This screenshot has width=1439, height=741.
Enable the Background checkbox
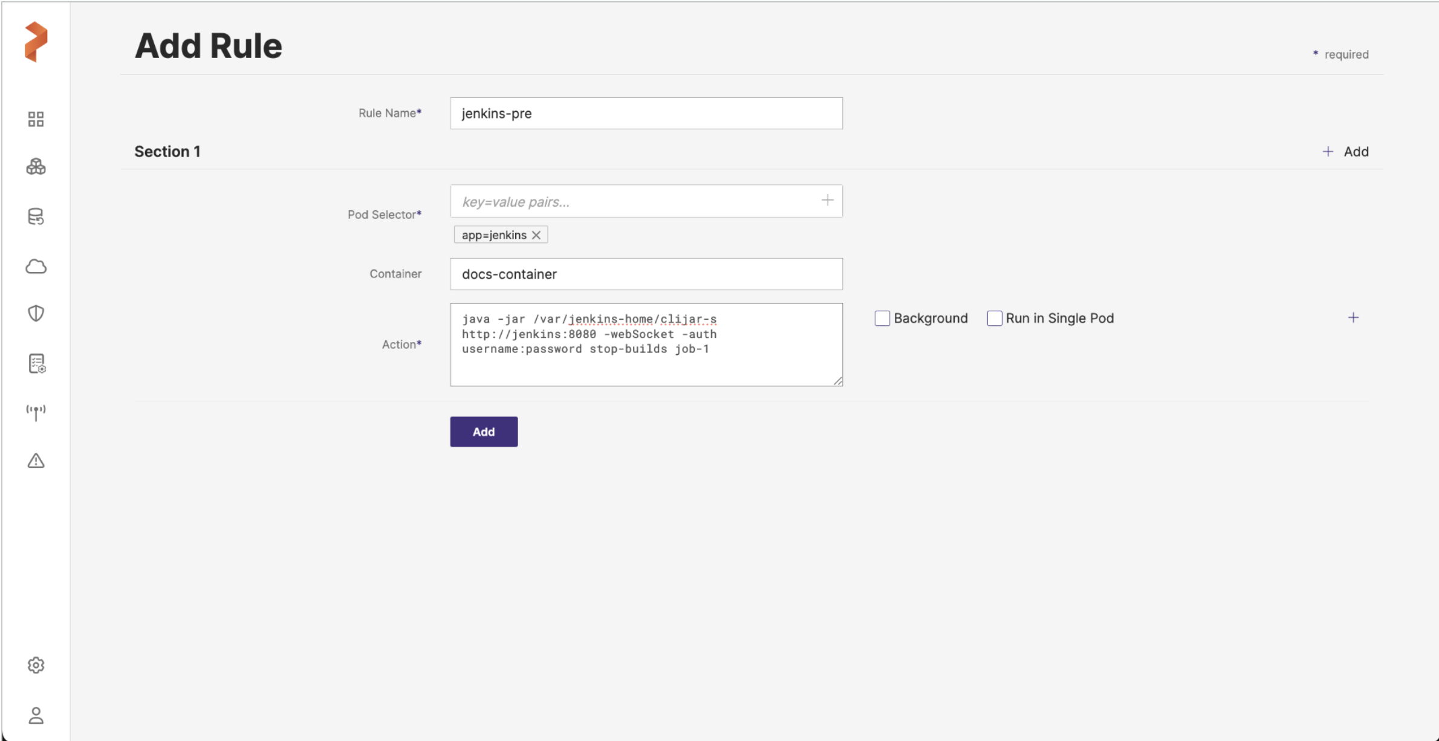click(882, 319)
